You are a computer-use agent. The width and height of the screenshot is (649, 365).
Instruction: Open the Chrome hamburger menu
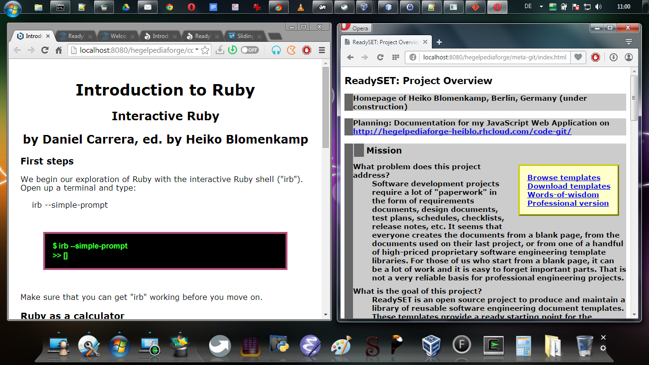pos(322,50)
